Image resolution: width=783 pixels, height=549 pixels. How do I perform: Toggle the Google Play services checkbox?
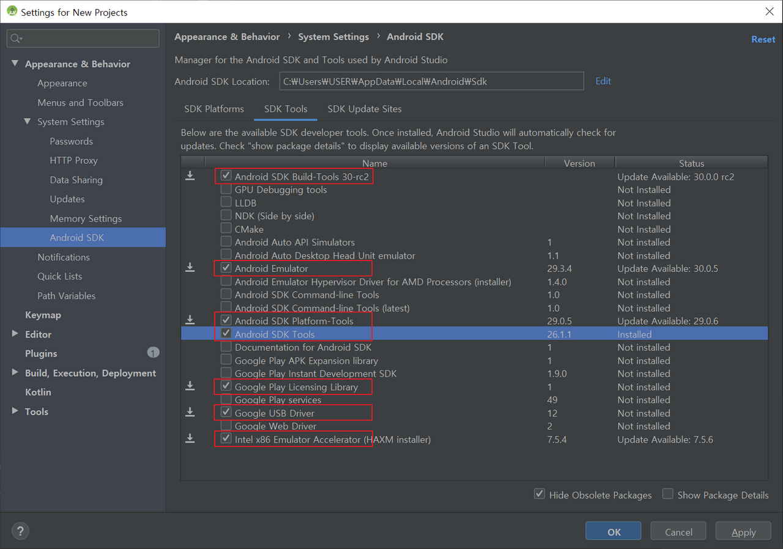point(226,399)
